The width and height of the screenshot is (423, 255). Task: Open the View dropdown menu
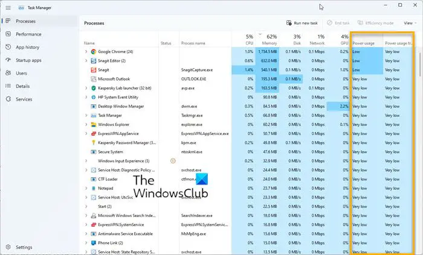point(410,23)
